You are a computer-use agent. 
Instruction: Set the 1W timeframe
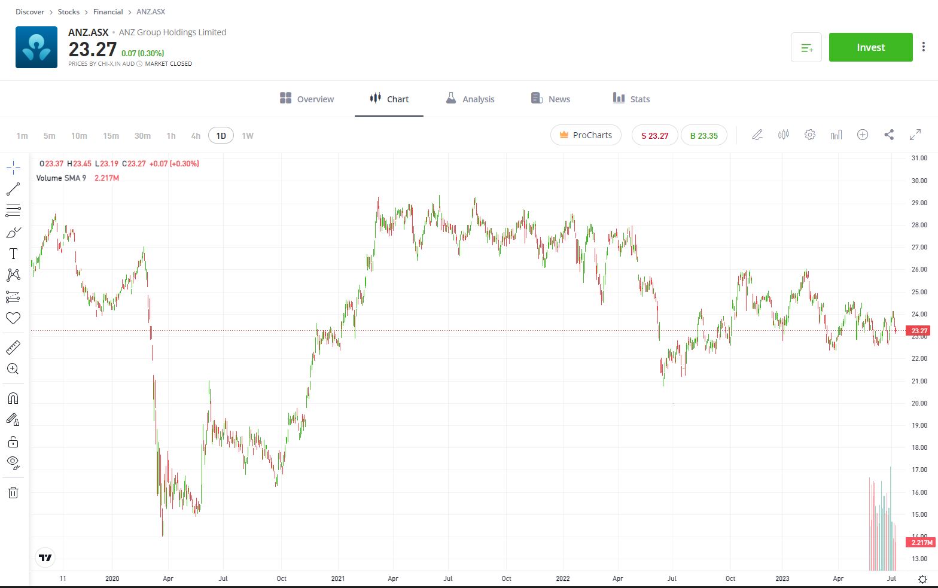(x=248, y=136)
